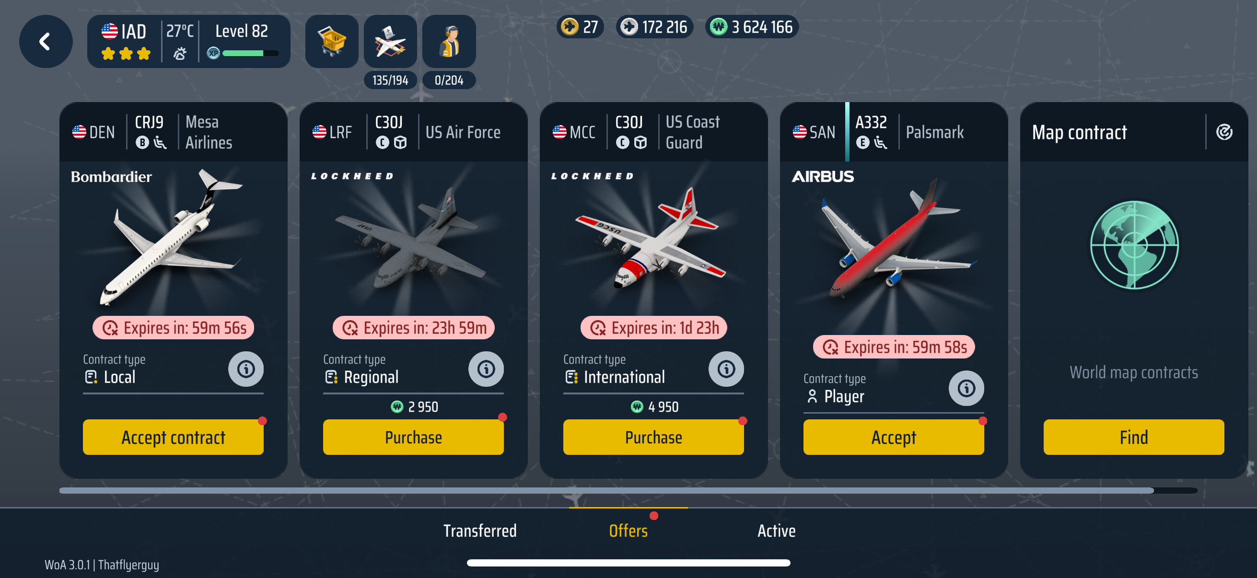The height and width of the screenshot is (578, 1257).
Task: Show info for the Player contract
Action: tap(966, 388)
